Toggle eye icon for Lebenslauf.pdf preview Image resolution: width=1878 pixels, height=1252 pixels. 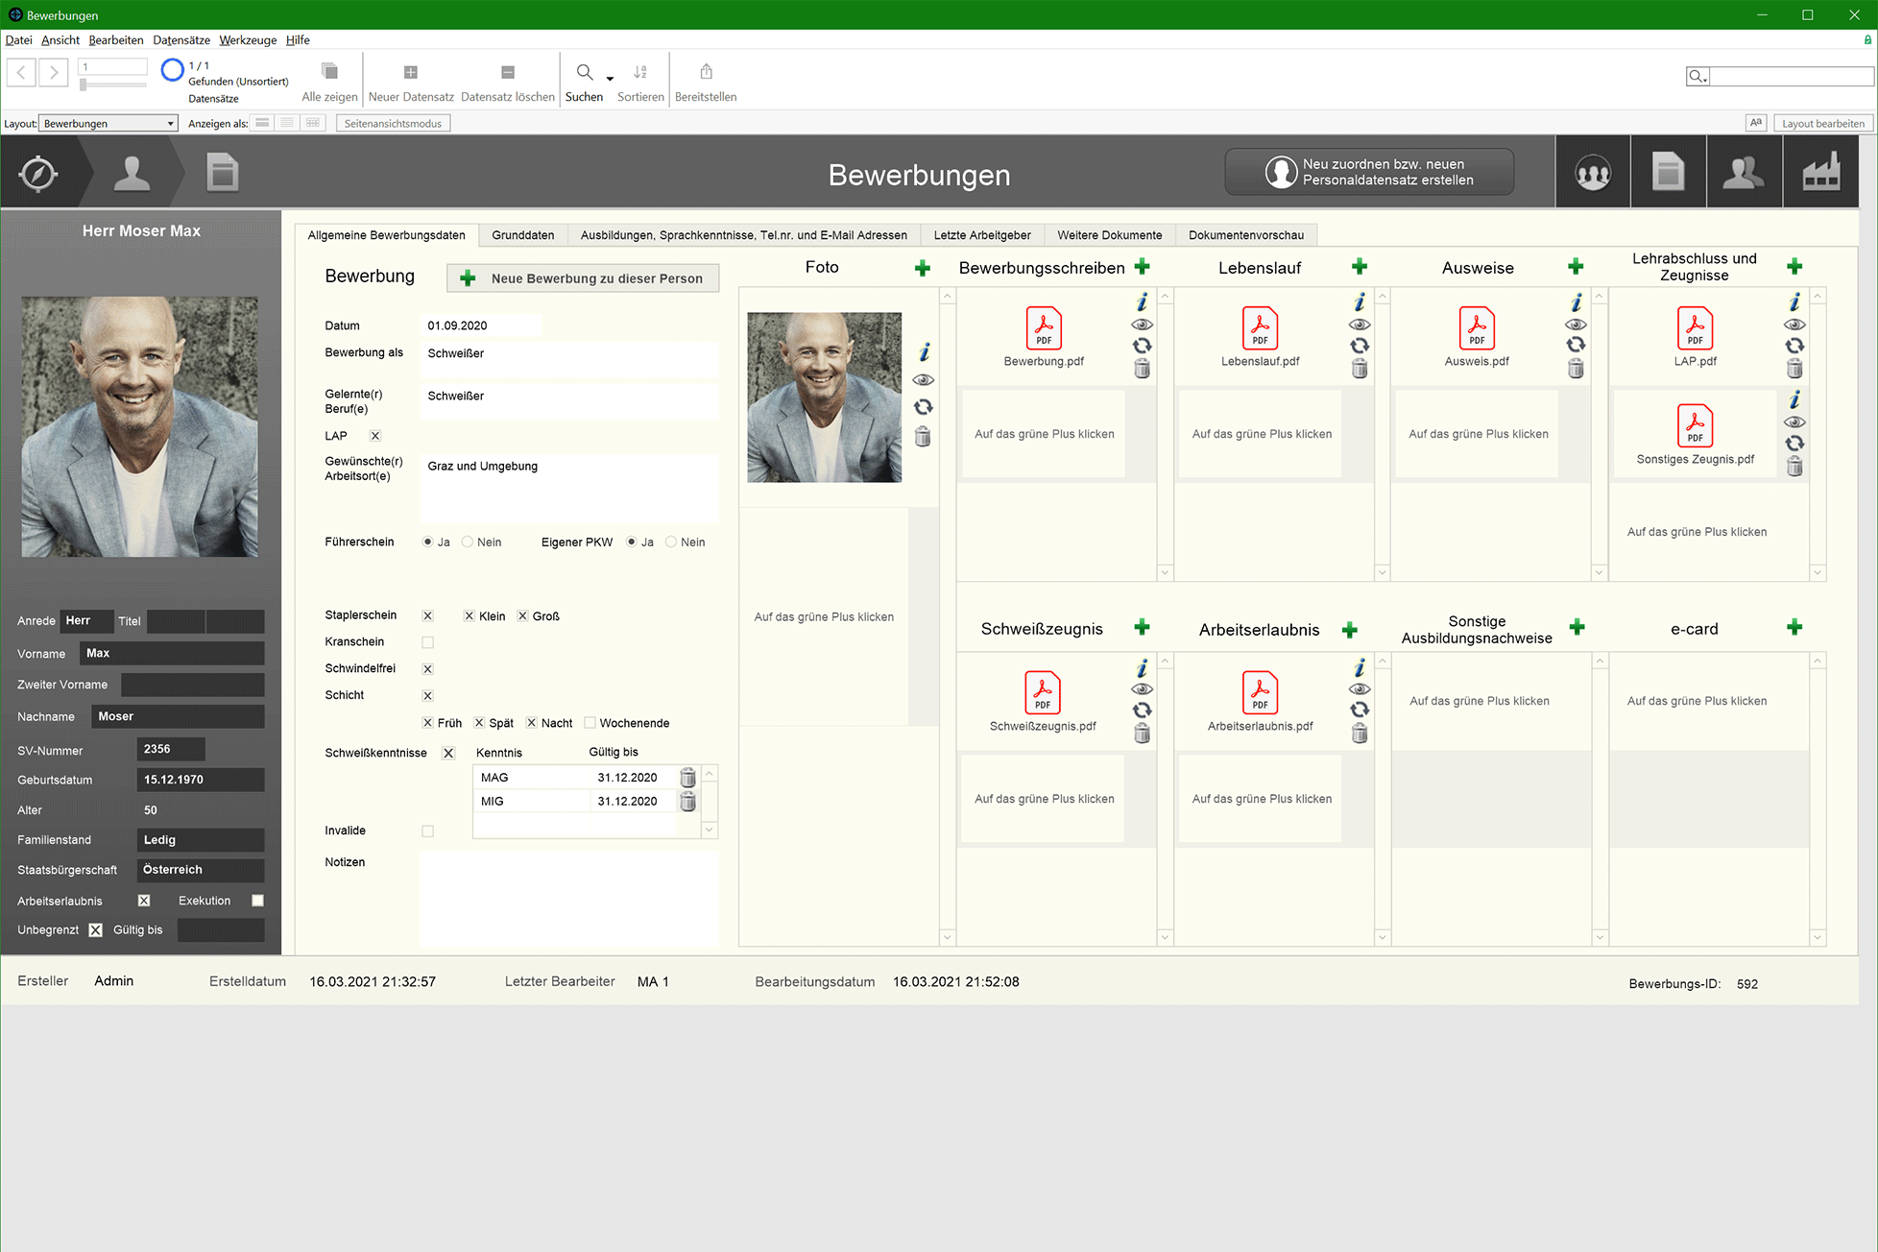tap(1360, 325)
